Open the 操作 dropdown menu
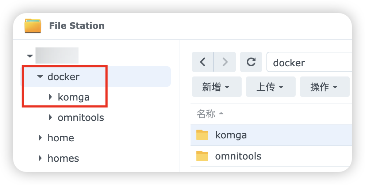The image size is (365, 185). click(324, 87)
